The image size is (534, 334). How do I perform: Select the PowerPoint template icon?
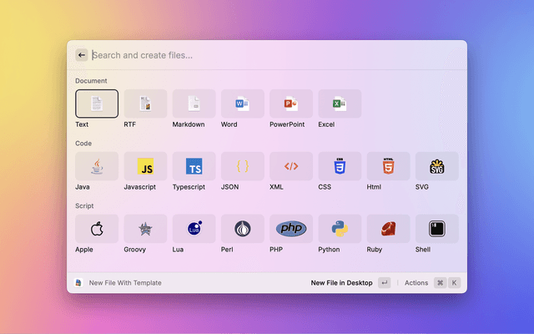[x=291, y=104]
